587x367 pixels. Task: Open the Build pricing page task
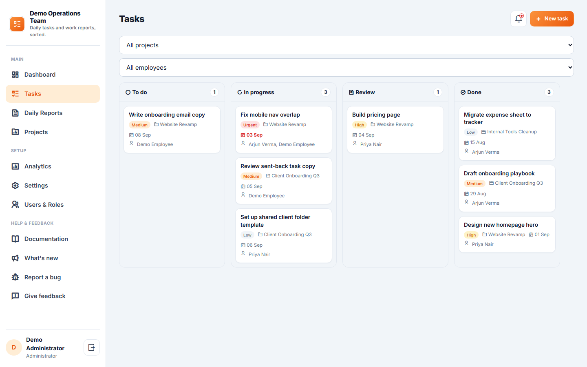(x=395, y=130)
